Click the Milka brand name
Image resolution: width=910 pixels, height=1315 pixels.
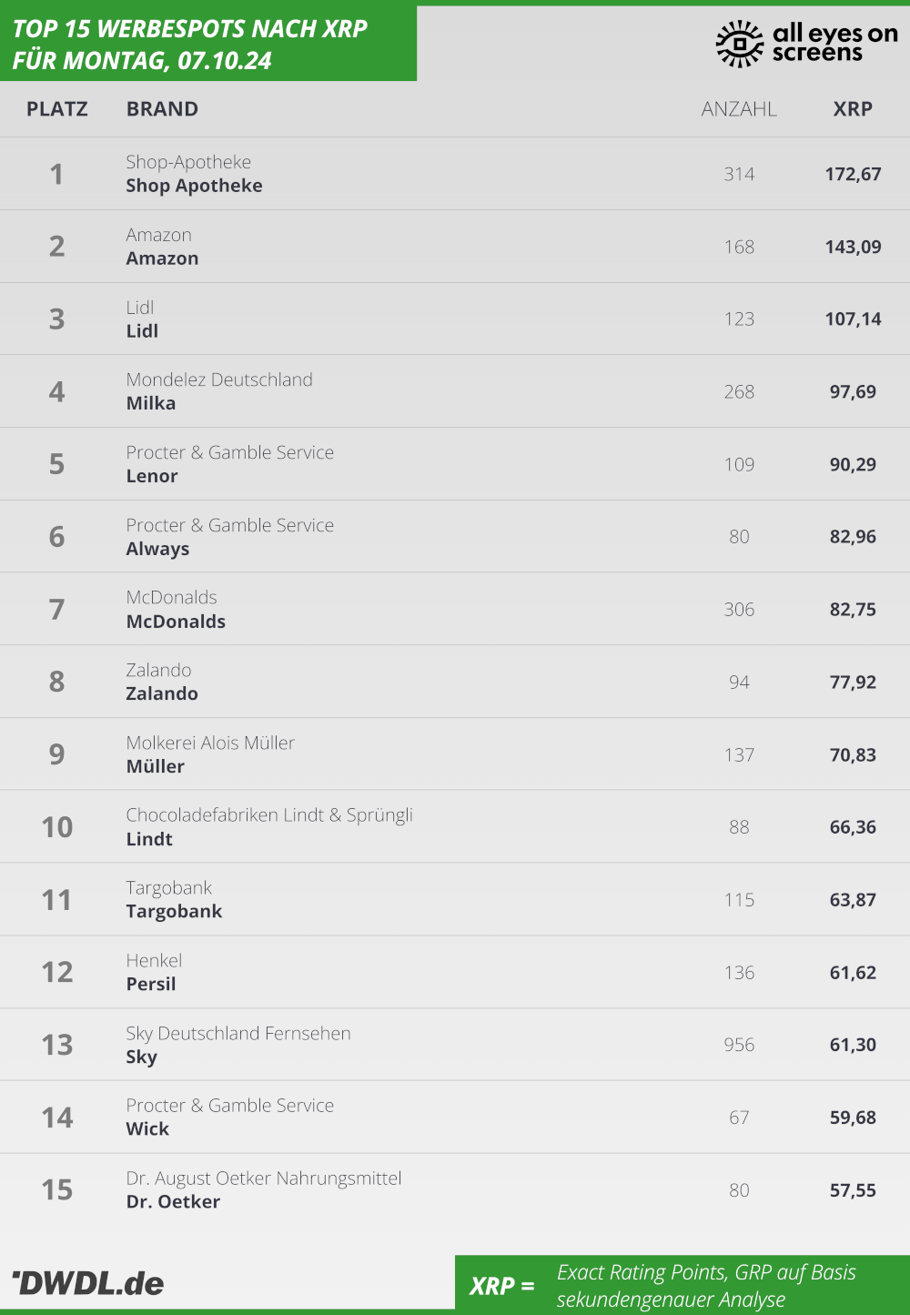coord(151,403)
